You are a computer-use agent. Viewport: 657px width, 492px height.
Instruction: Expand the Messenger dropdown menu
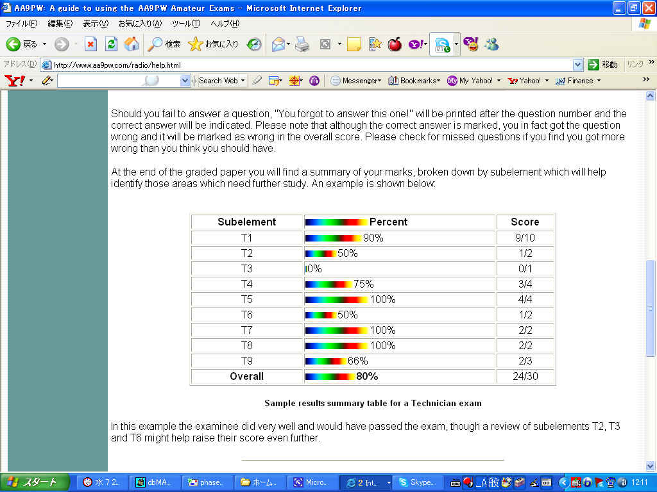355,81
